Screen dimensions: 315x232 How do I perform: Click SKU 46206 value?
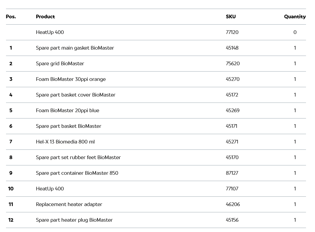point(233,204)
